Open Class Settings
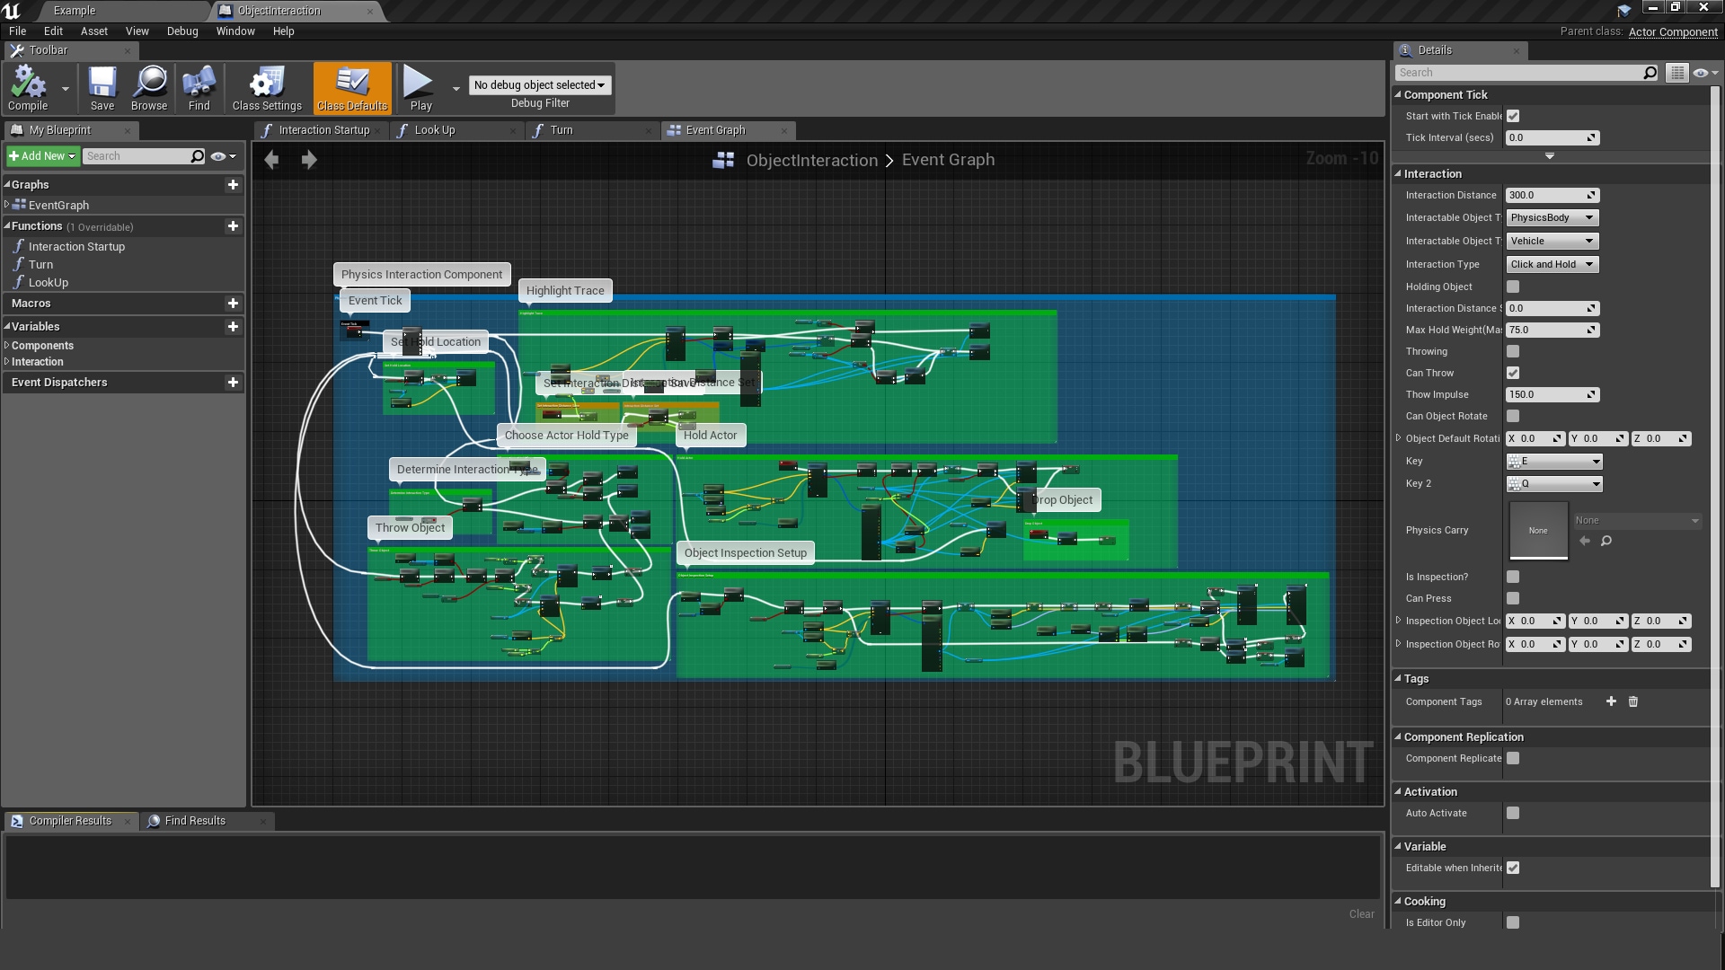 click(x=266, y=87)
